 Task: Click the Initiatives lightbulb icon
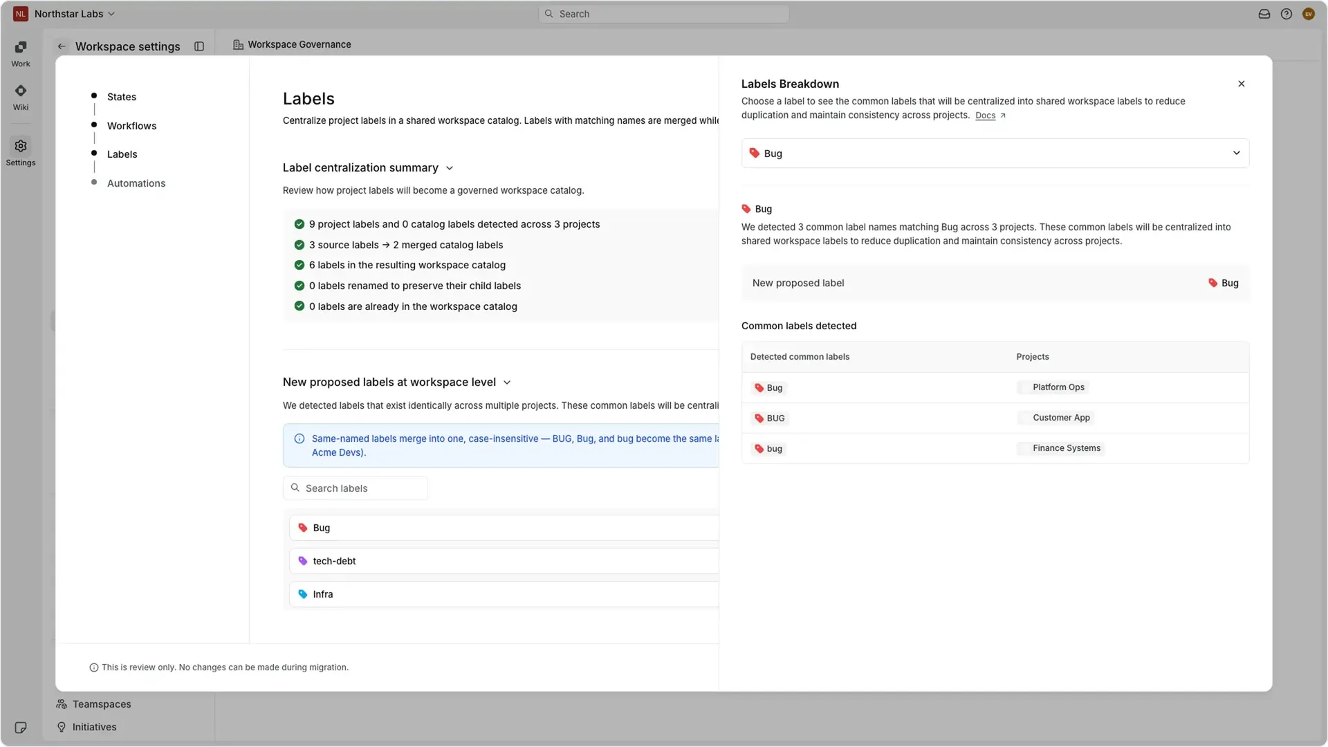pyautogui.click(x=62, y=727)
